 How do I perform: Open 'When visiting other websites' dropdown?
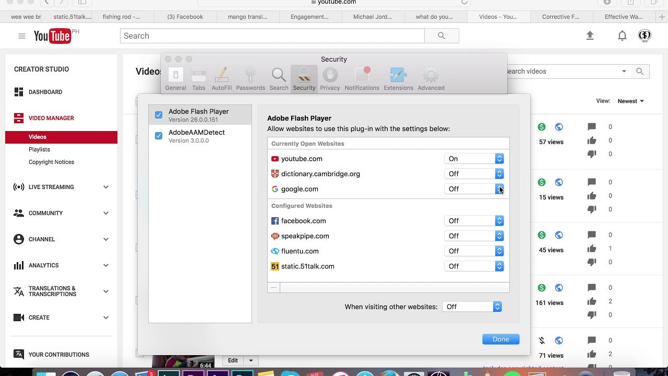coord(472,307)
